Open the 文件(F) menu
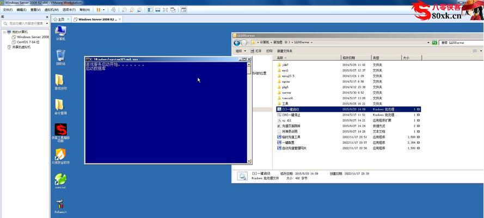Screen dimensions: 484x218 [8, 10]
